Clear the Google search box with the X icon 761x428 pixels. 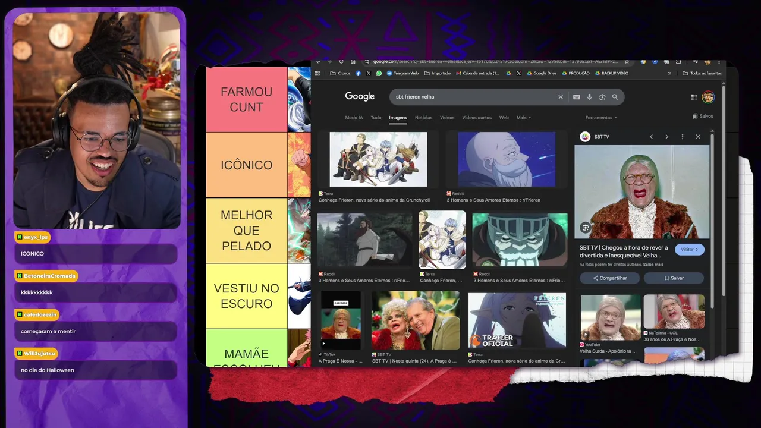tap(560, 97)
